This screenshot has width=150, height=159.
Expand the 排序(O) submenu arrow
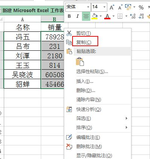(127, 127)
